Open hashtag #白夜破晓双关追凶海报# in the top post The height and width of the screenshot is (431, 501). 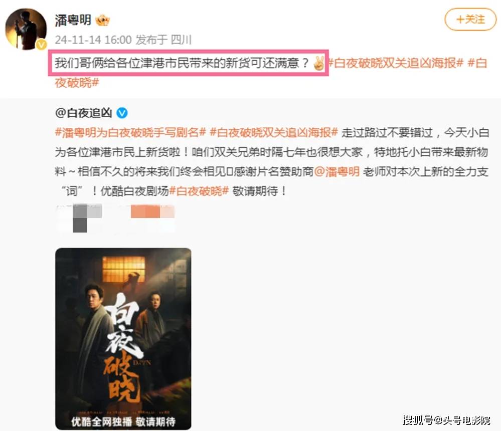[396, 63]
